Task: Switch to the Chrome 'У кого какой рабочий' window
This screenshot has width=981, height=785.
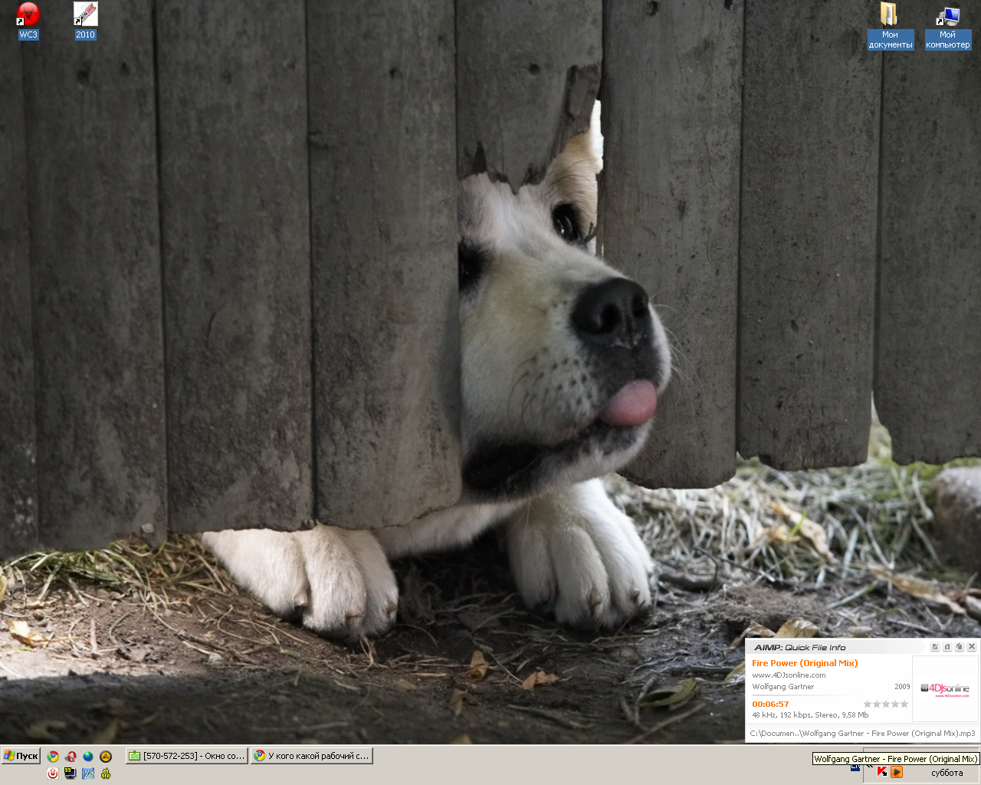Action: (x=311, y=756)
